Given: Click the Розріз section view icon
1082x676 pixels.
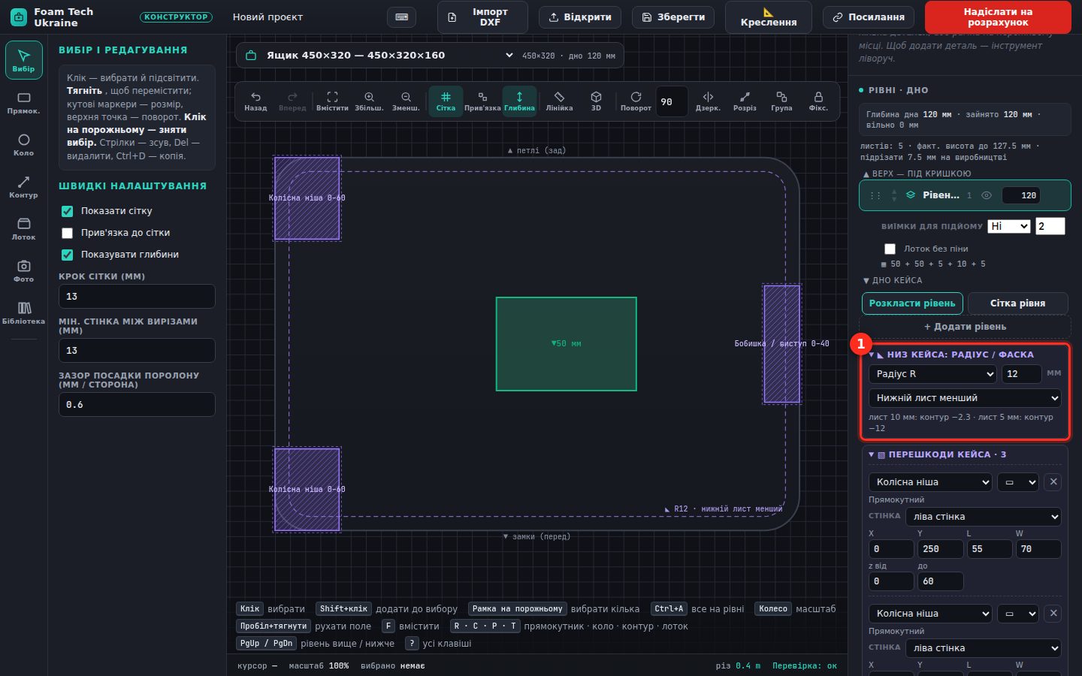Looking at the screenshot, I should 745,101.
